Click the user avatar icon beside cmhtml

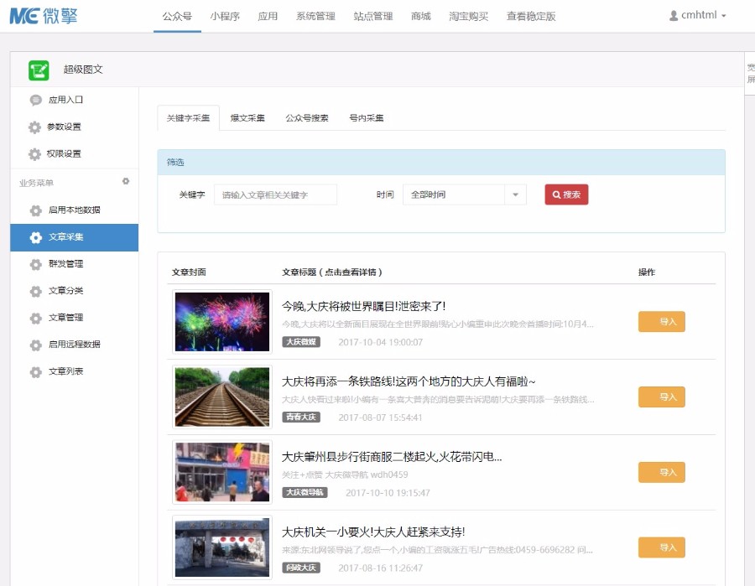pyautogui.click(x=674, y=16)
